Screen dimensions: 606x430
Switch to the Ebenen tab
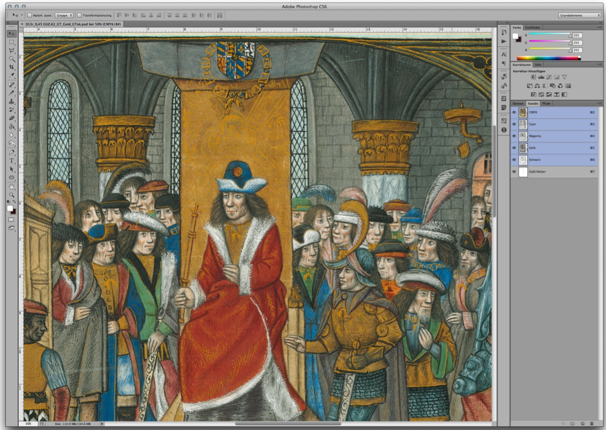(x=518, y=104)
